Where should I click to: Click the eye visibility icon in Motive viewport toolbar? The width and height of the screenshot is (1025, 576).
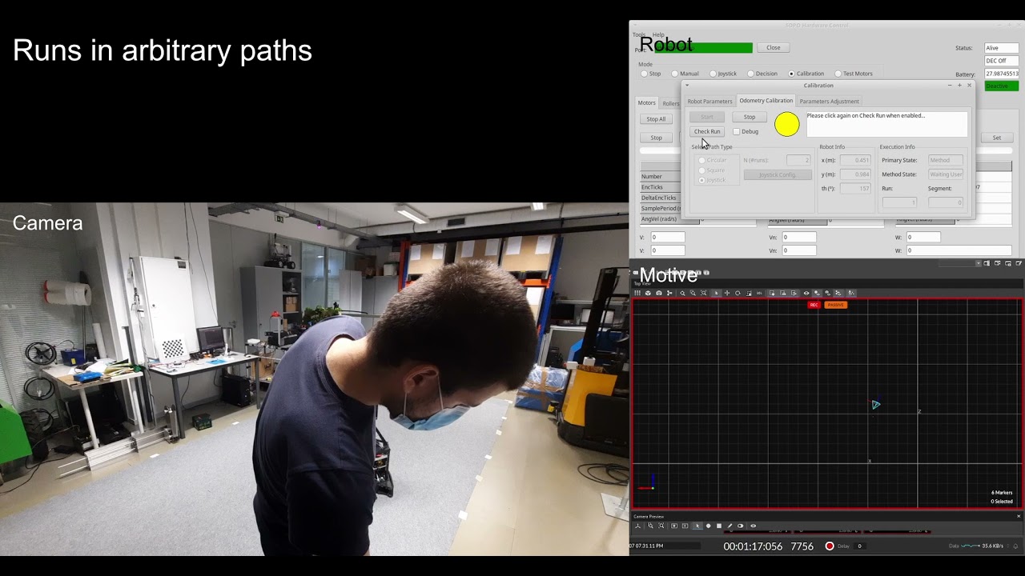coord(806,293)
